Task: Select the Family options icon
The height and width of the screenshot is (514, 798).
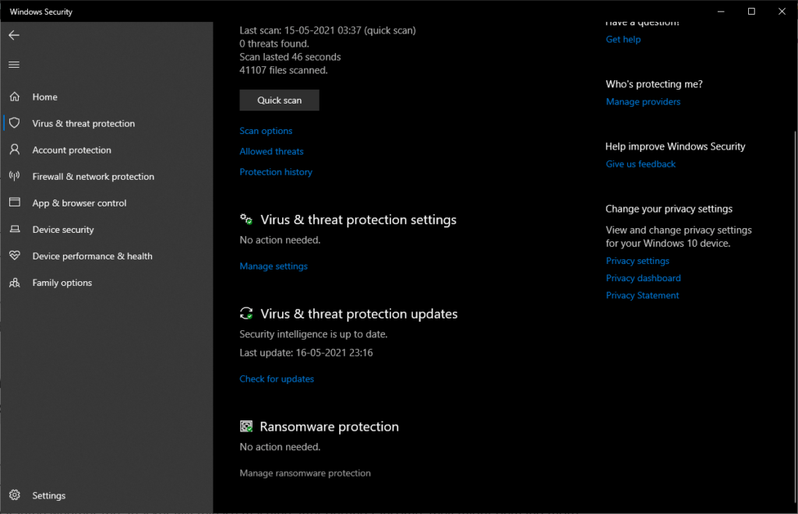Action: (14, 282)
